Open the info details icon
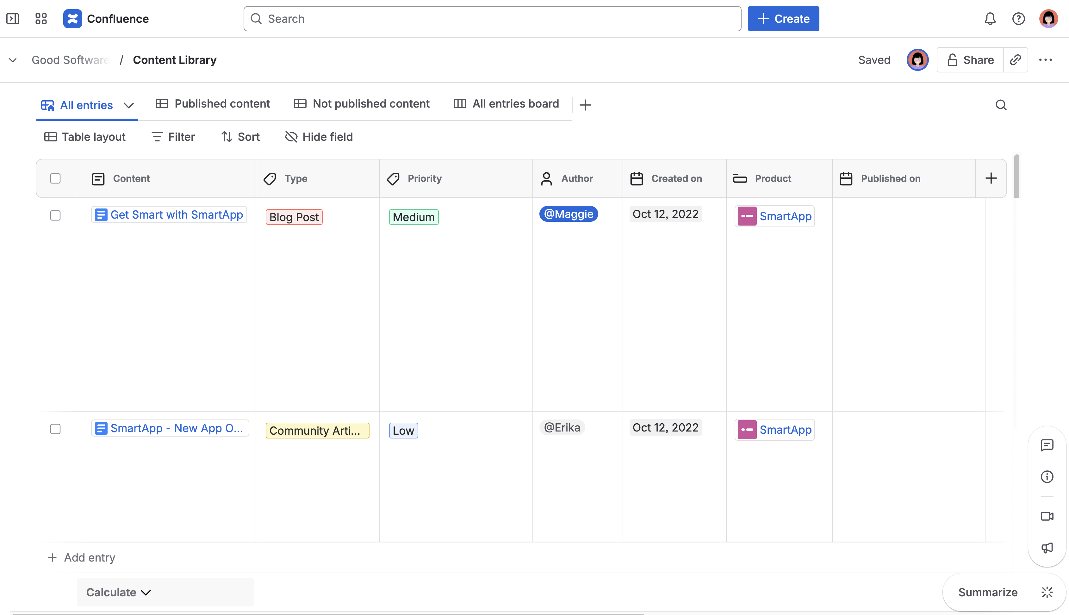1069x615 pixels. (x=1047, y=477)
